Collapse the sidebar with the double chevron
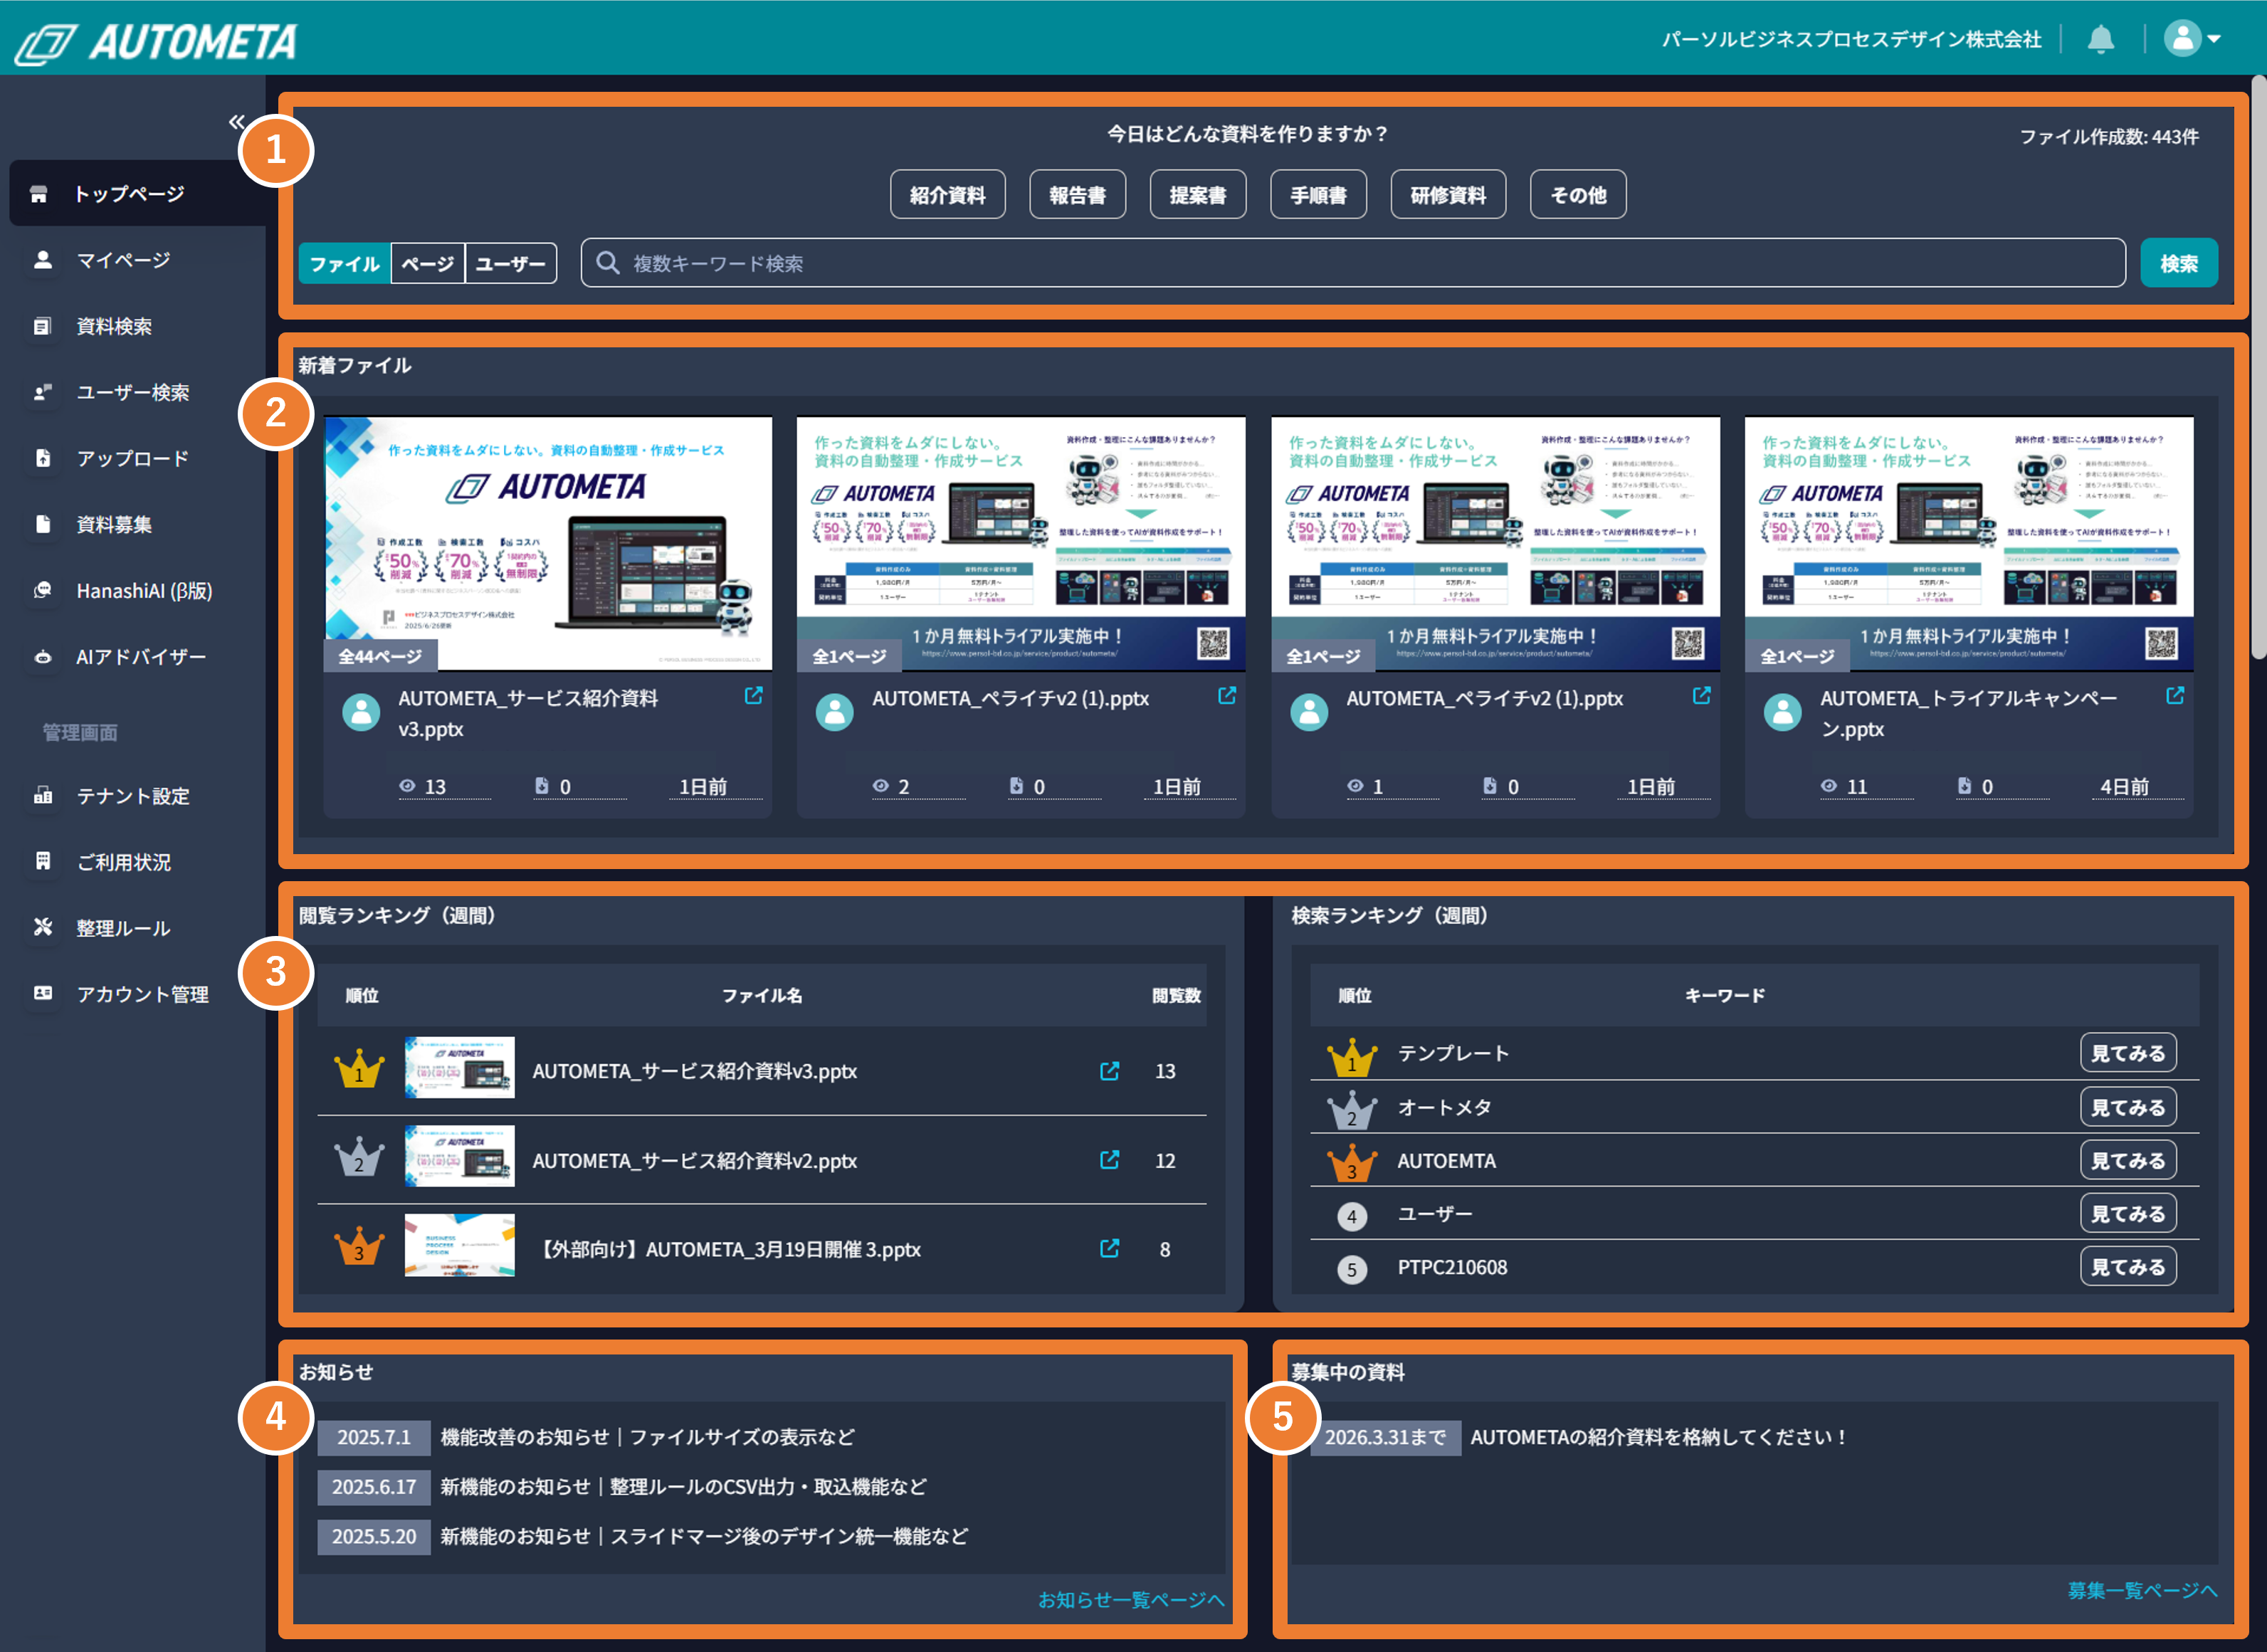 tap(237, 122)
